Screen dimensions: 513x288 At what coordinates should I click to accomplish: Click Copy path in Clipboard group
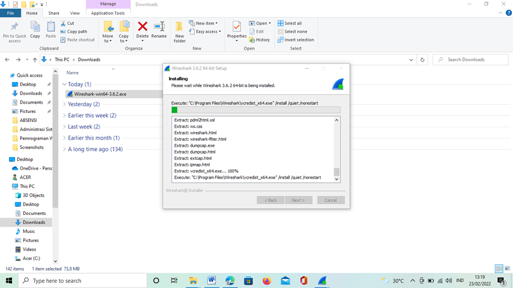point(74,32)
